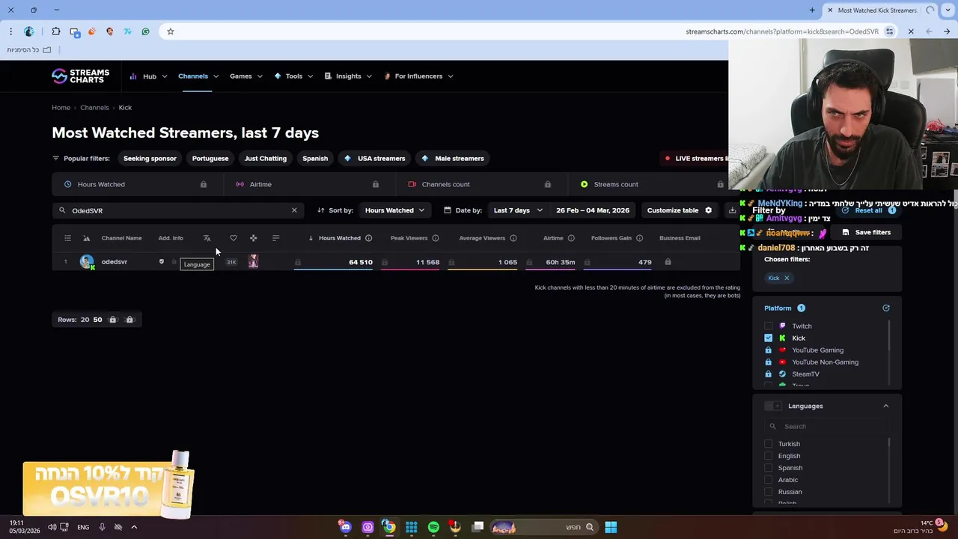Click the volume icon in system tray
958x539 pixels.
[x=52, y=527]
